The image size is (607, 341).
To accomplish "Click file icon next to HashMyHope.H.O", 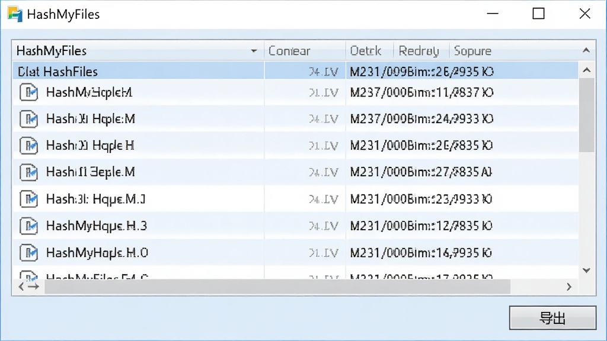I will (x=28, y=253).
